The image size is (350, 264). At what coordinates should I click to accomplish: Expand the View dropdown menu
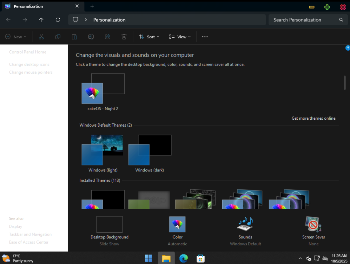click(x=180, y=37)
